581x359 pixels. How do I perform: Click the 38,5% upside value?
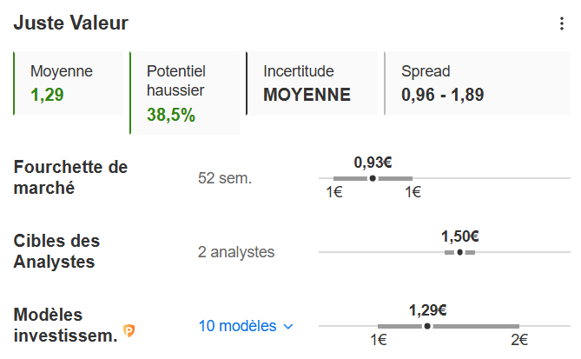pos(171,115)
